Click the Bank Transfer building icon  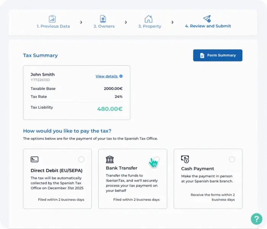click(110, 159)
